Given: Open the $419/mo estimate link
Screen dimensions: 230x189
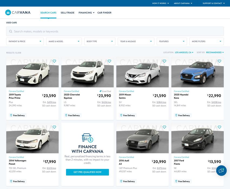Looking at the screenshot, I should click(x=51, y=102).
